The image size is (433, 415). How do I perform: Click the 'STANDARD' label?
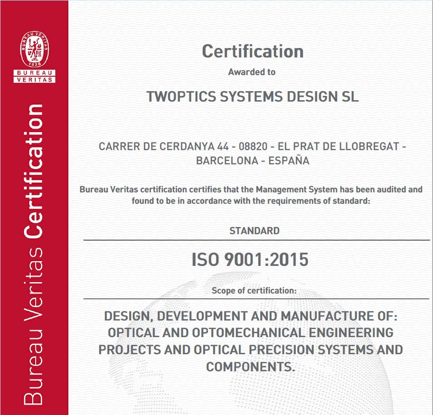coord(254,231)
